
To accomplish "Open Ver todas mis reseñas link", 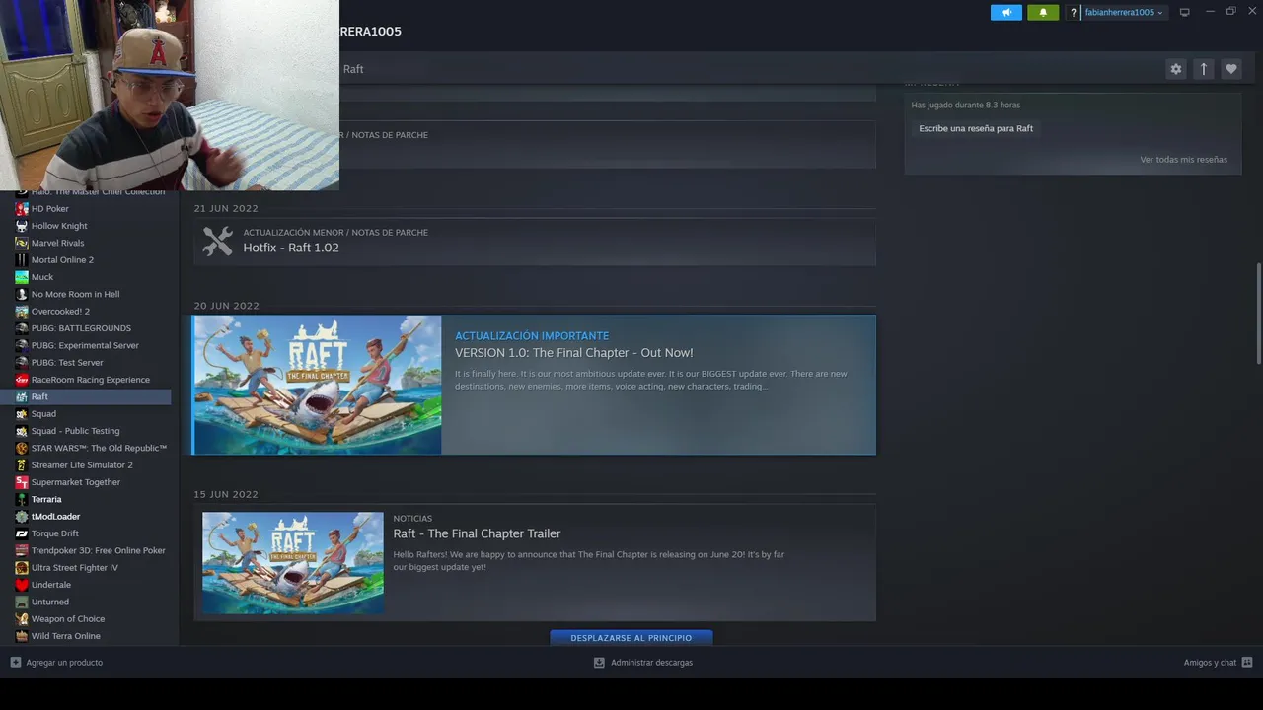I will [x=1183, y=160].
